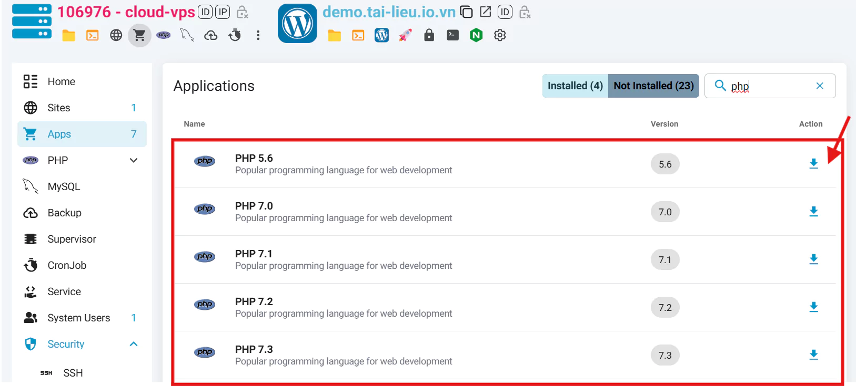This screenshot has width=856, height=386.
Task: Collapse the Security section in sidebar
Action: (134, 344)
